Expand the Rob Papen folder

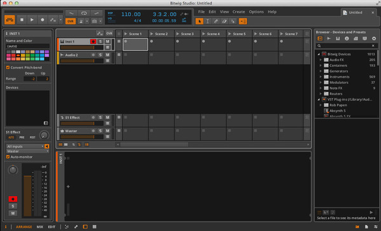320,105
